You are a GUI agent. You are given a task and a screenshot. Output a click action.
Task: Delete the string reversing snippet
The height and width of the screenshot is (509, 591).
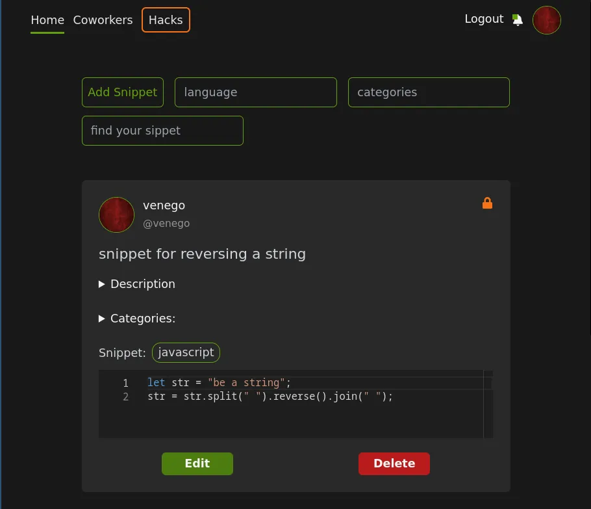(x=394, y=463)
